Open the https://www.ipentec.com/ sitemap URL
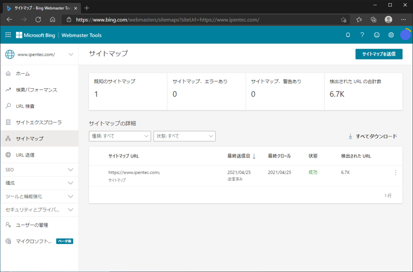 (134, 172)
